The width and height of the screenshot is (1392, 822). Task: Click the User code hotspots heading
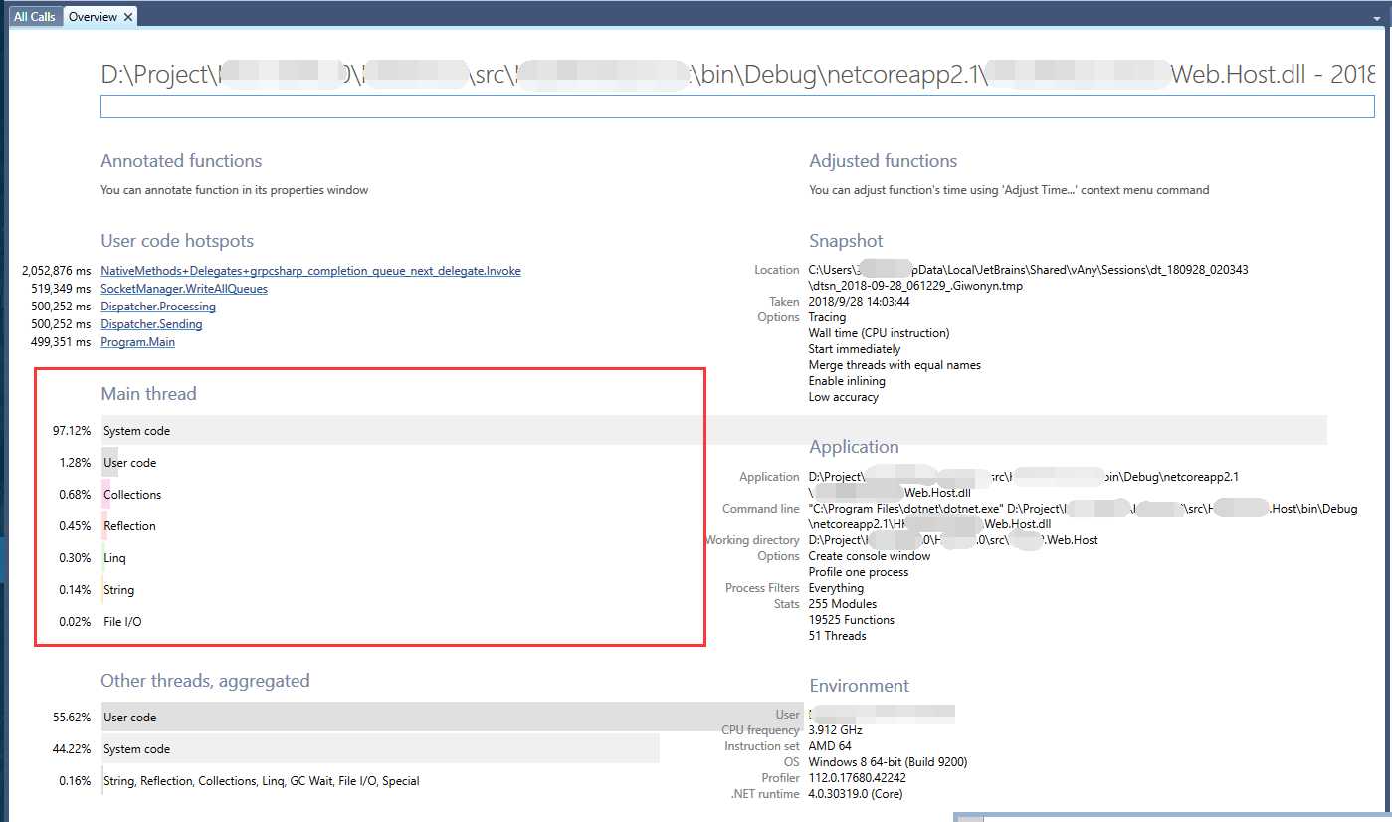point(177,241)
